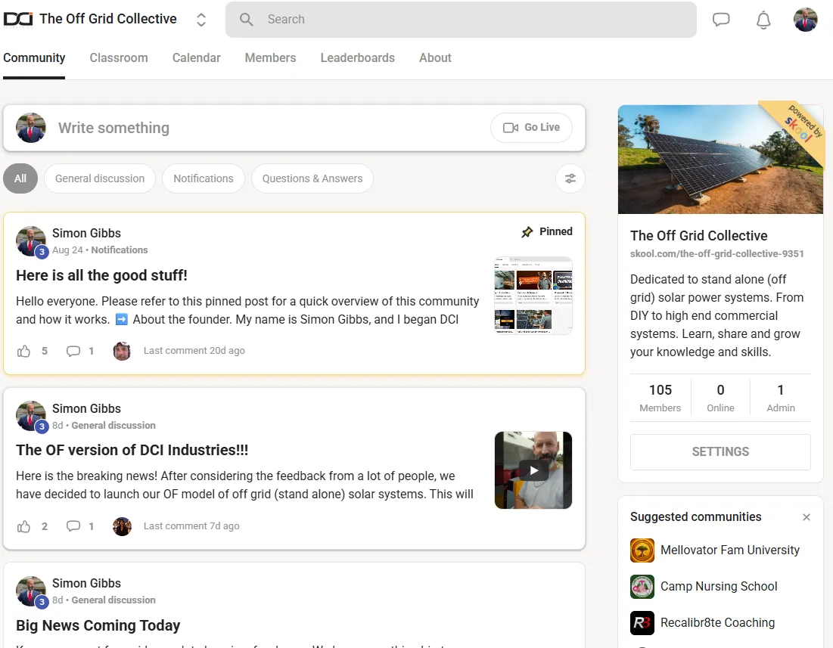The image size is (833, 648).
Task: Click the Mellovator Fam University logo icon
Action: (x=642, y=550)
